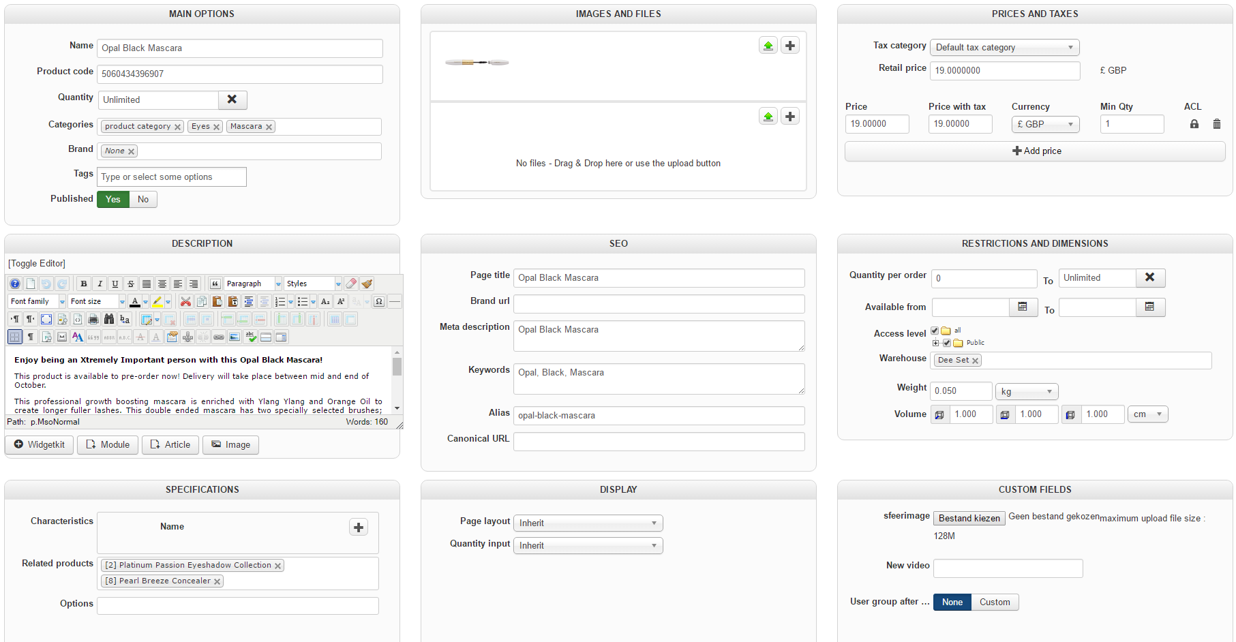Open the Available from calendar picker

[1023, 307]
